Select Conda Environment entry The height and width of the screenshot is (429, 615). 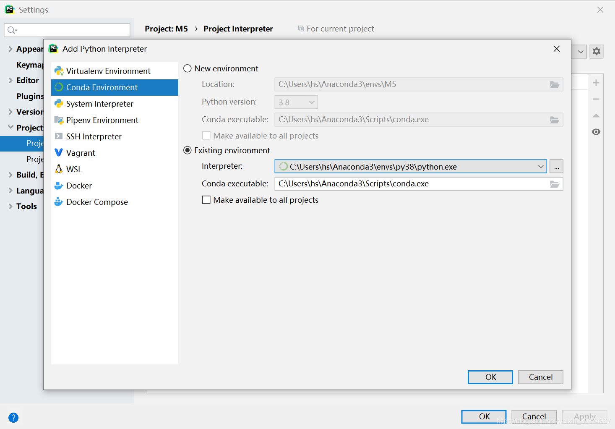(115, 87)
